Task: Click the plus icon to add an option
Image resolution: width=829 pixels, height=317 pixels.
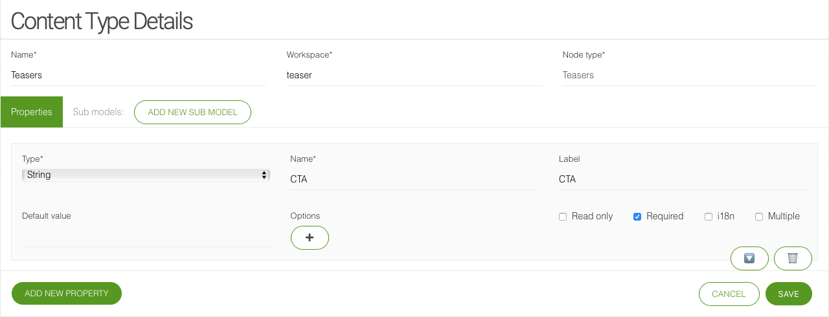Action: coord(310,237)
